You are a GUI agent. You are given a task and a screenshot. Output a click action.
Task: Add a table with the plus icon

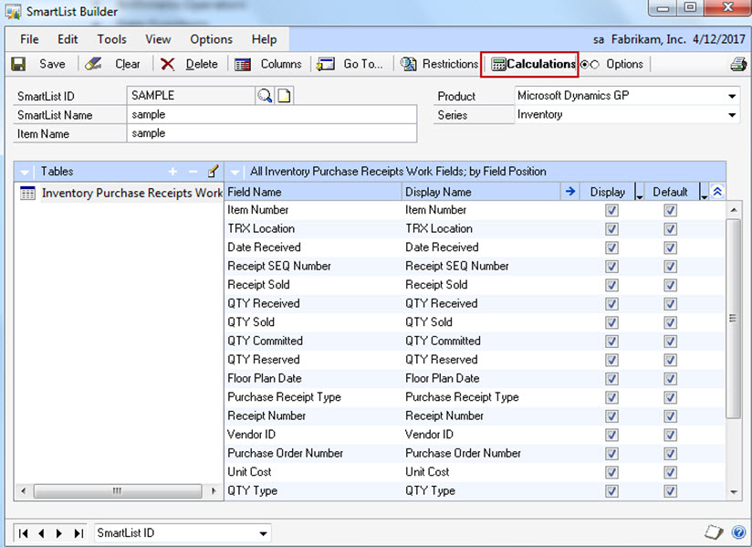coord(172,171)
